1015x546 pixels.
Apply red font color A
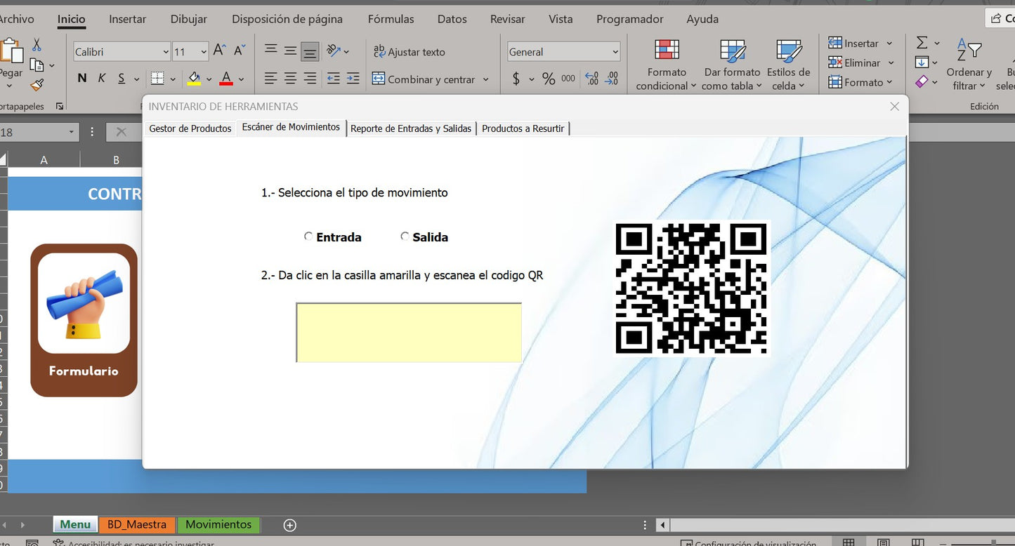coord(225,79)
